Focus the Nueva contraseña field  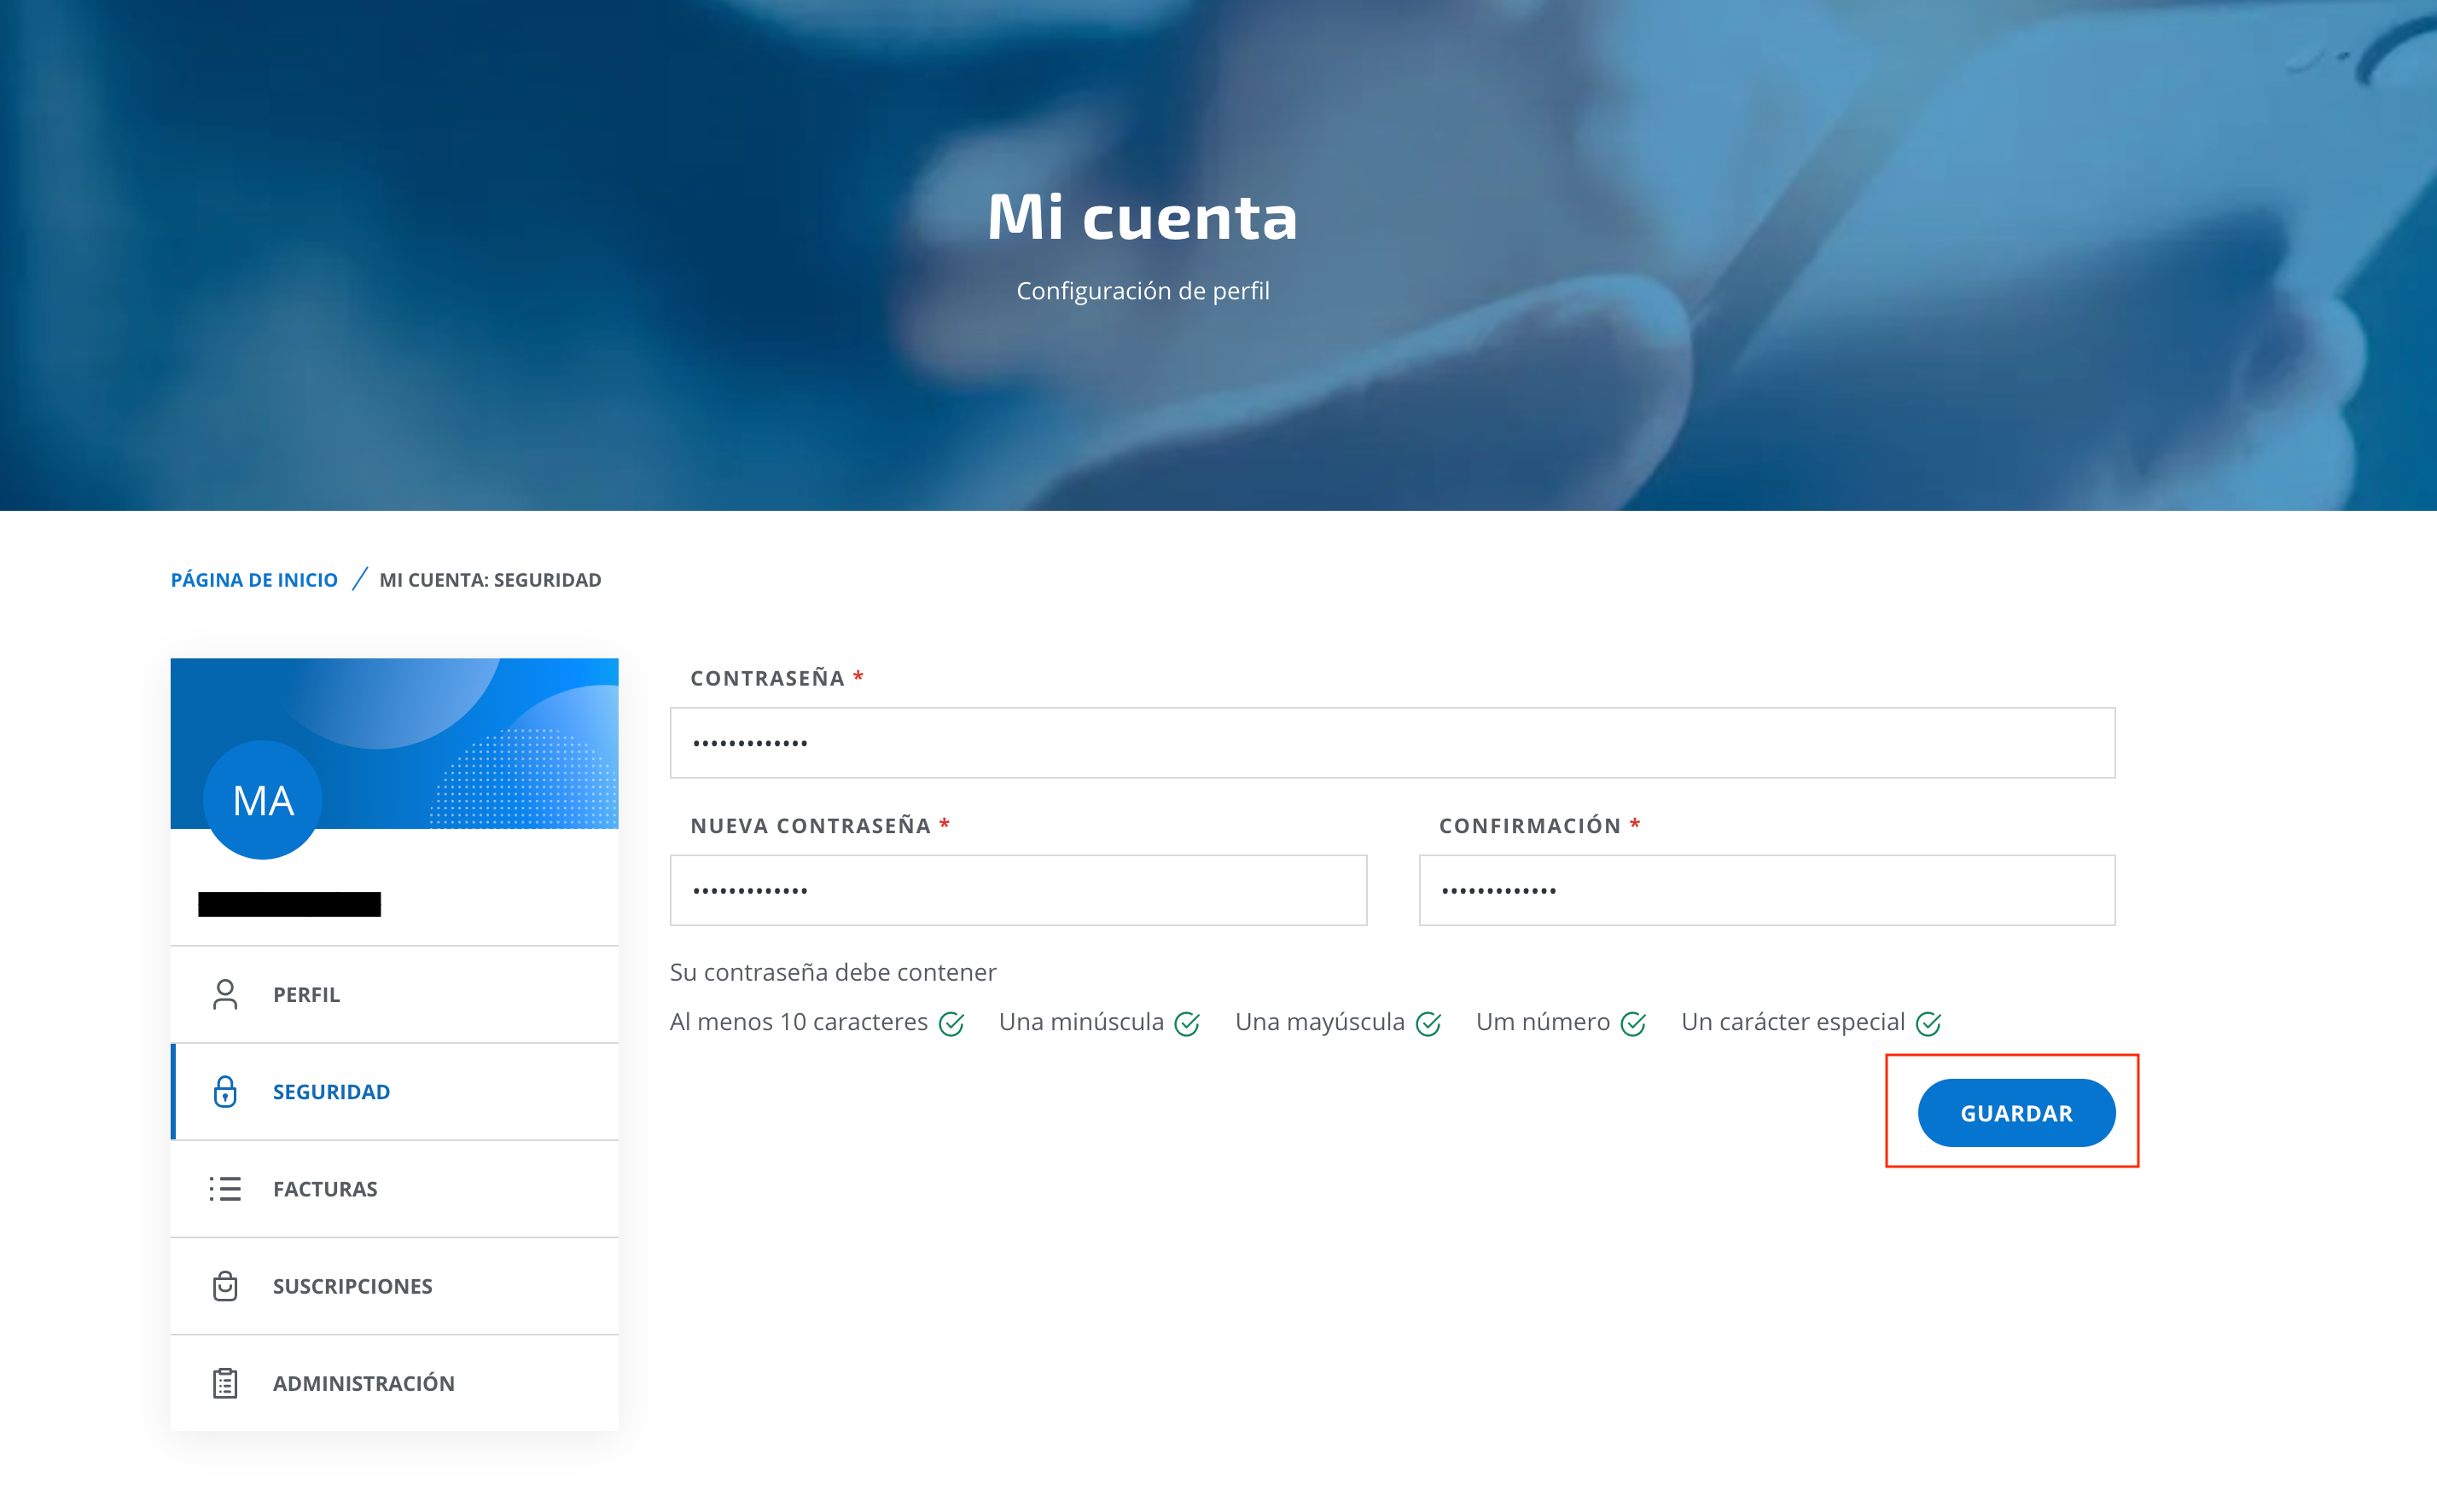(1017, 890)
